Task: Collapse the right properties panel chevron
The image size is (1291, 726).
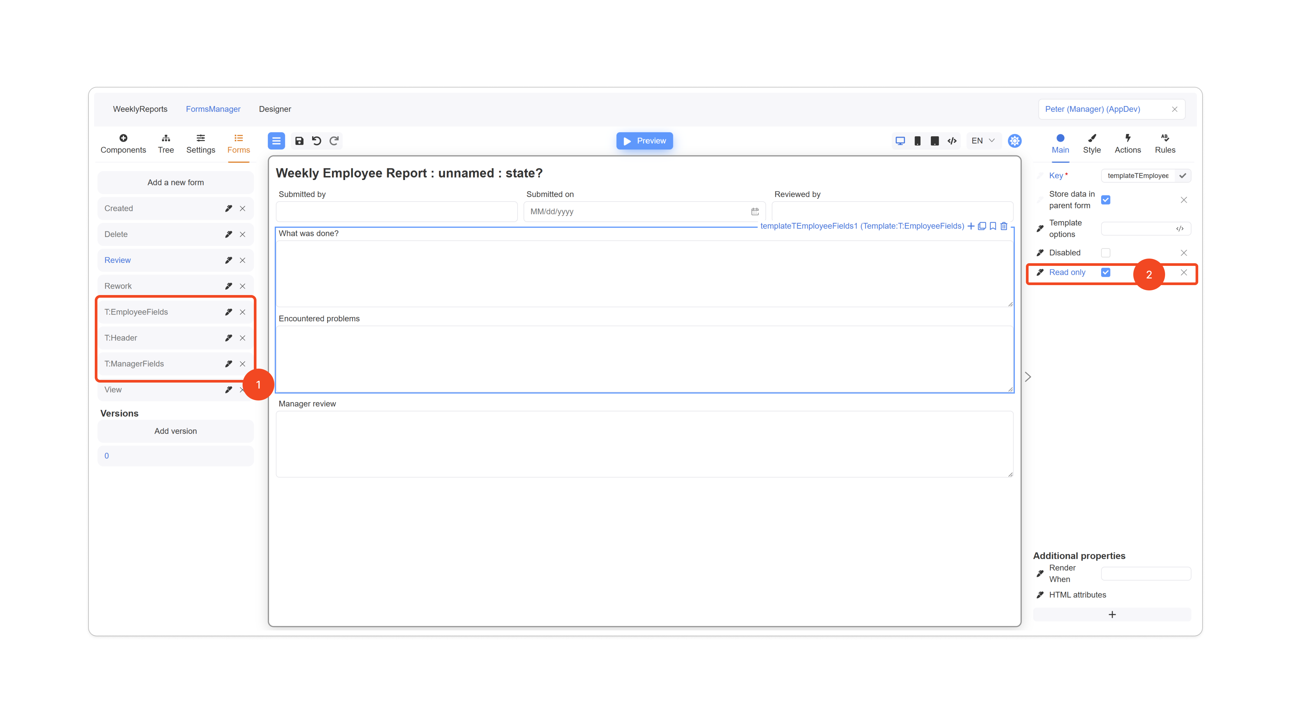Action: pyautogui.click(x=1028, y=377)
